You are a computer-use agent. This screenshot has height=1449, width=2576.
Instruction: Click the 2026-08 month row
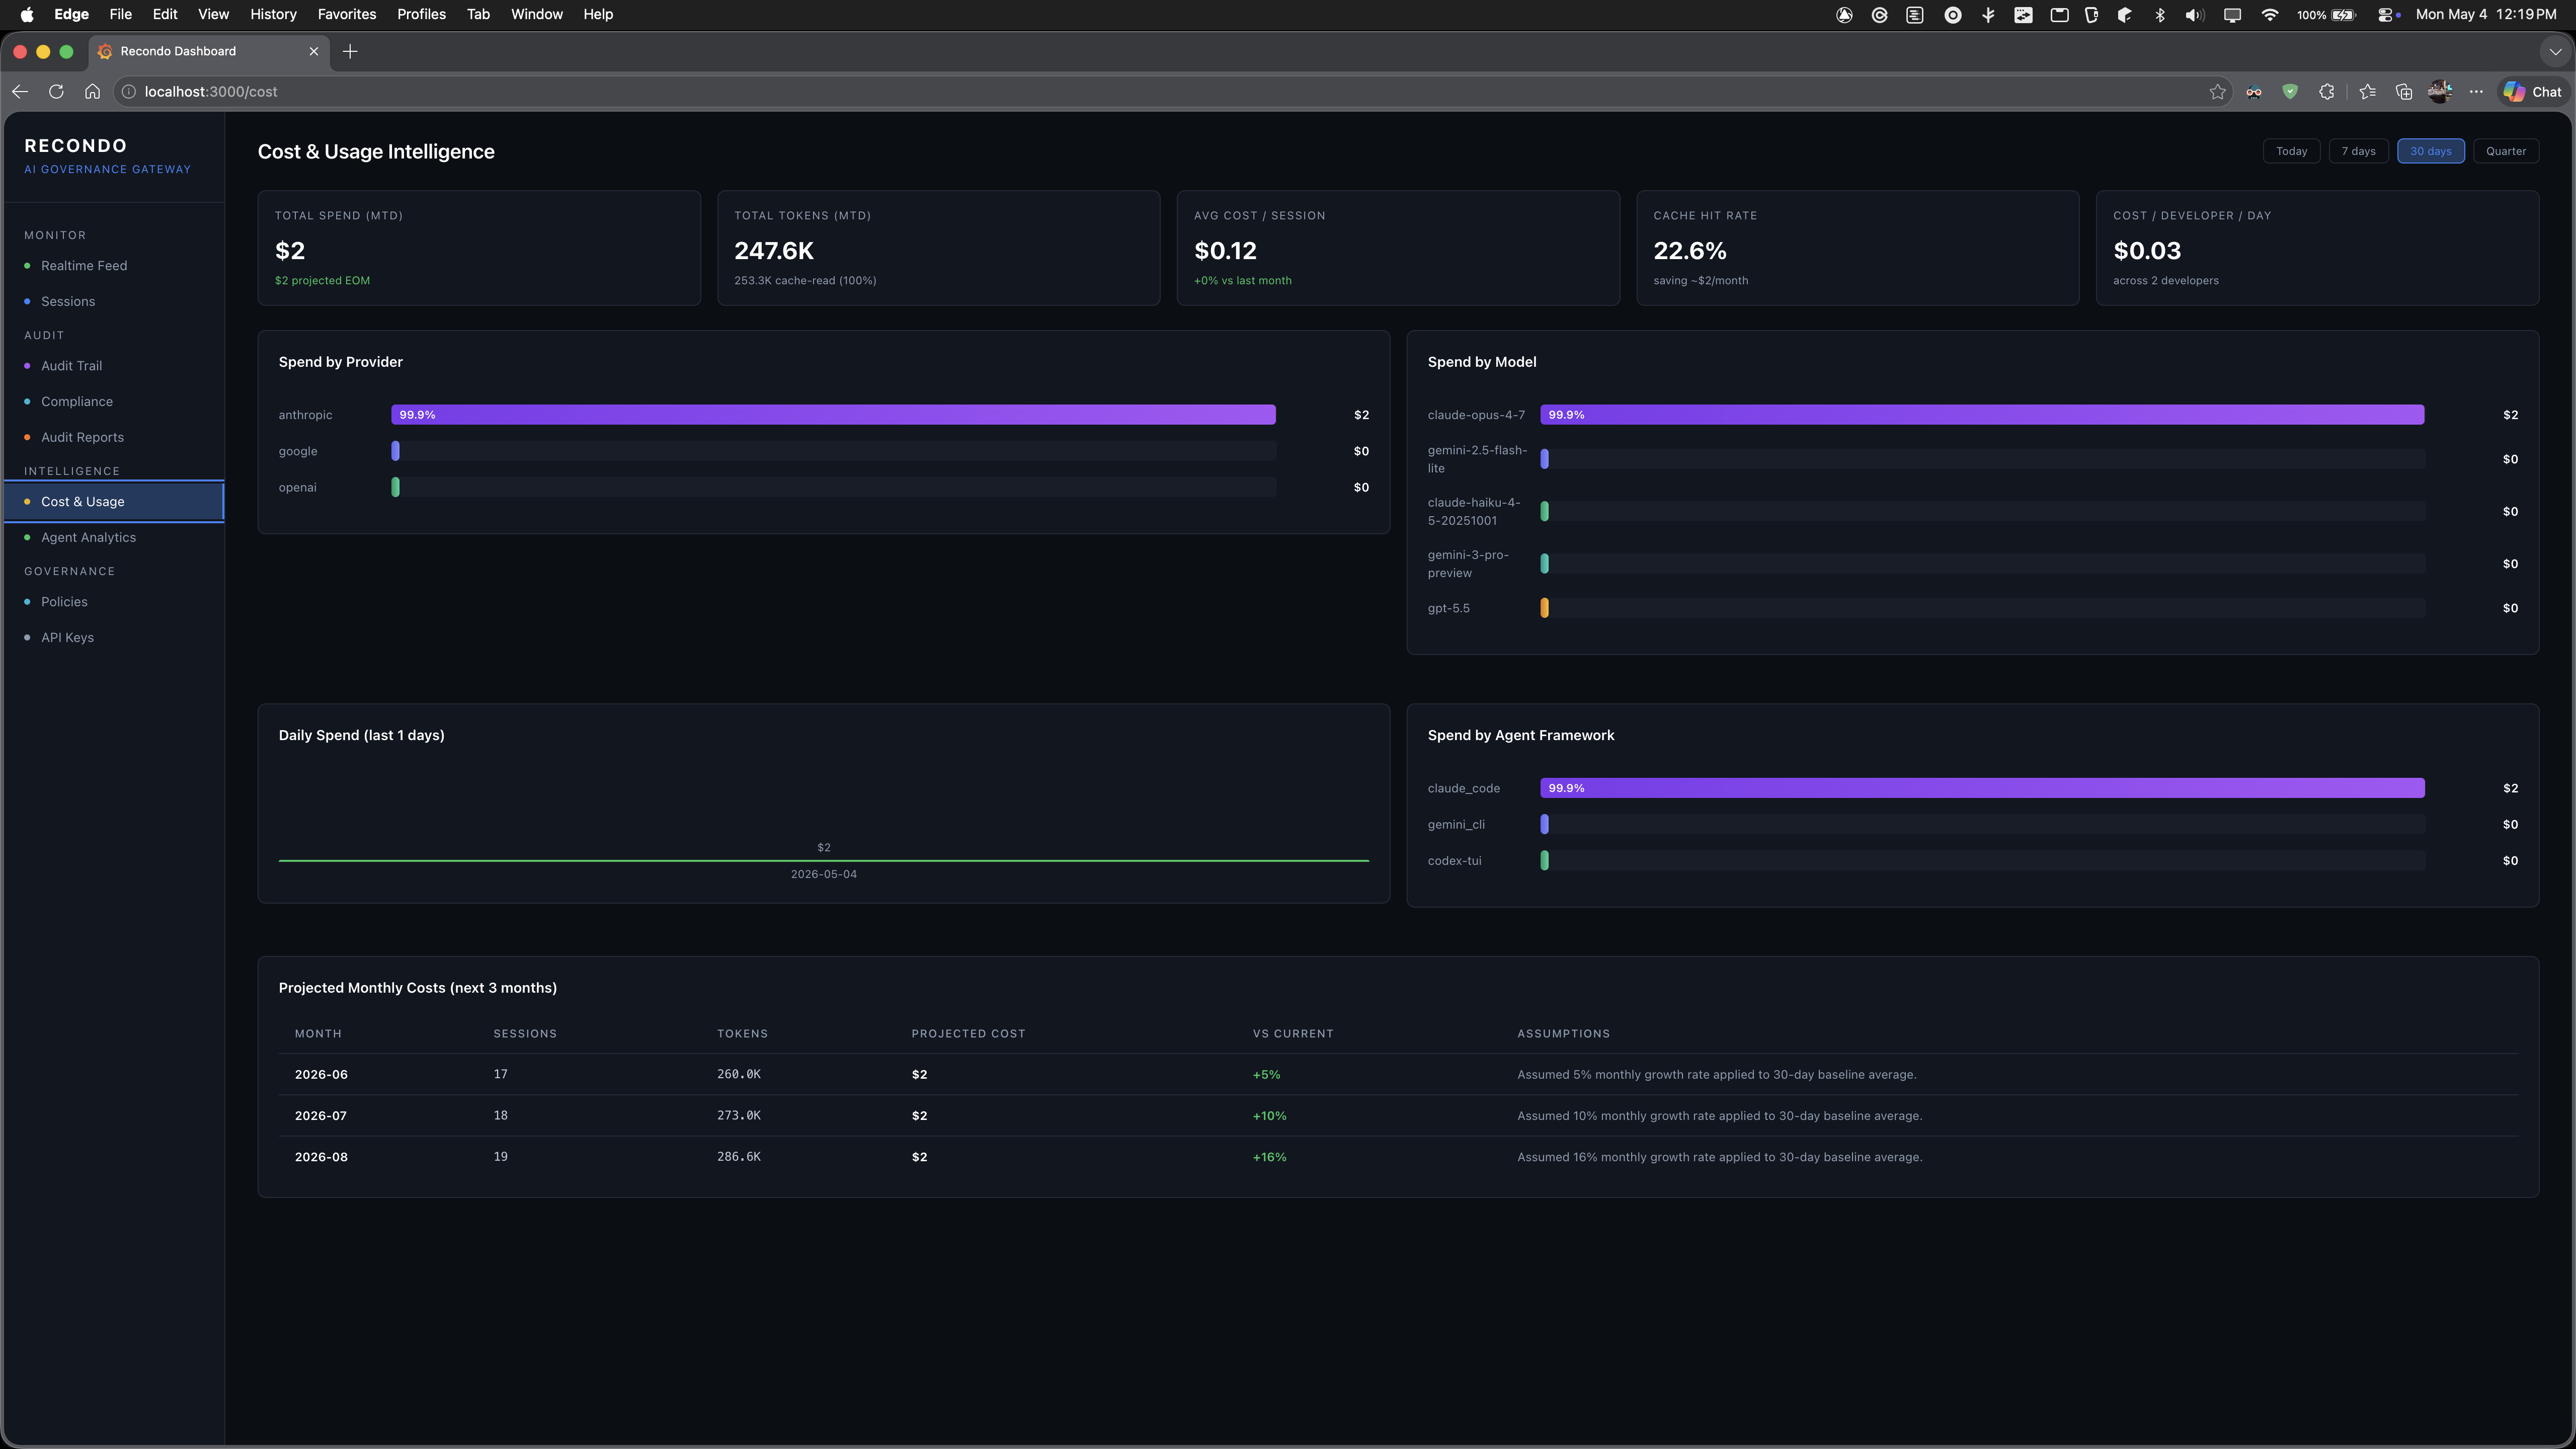[x=1398, y=1157]
